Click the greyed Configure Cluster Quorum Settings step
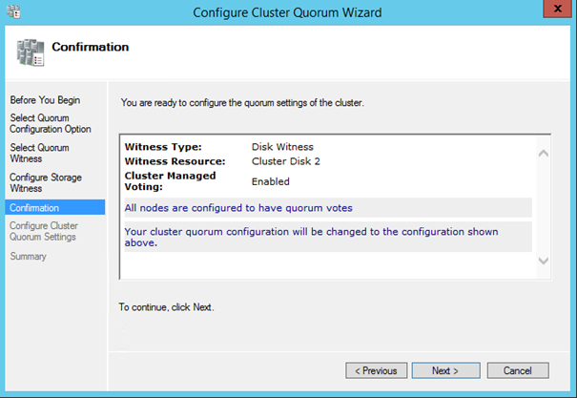 click(x=44, y=231)
